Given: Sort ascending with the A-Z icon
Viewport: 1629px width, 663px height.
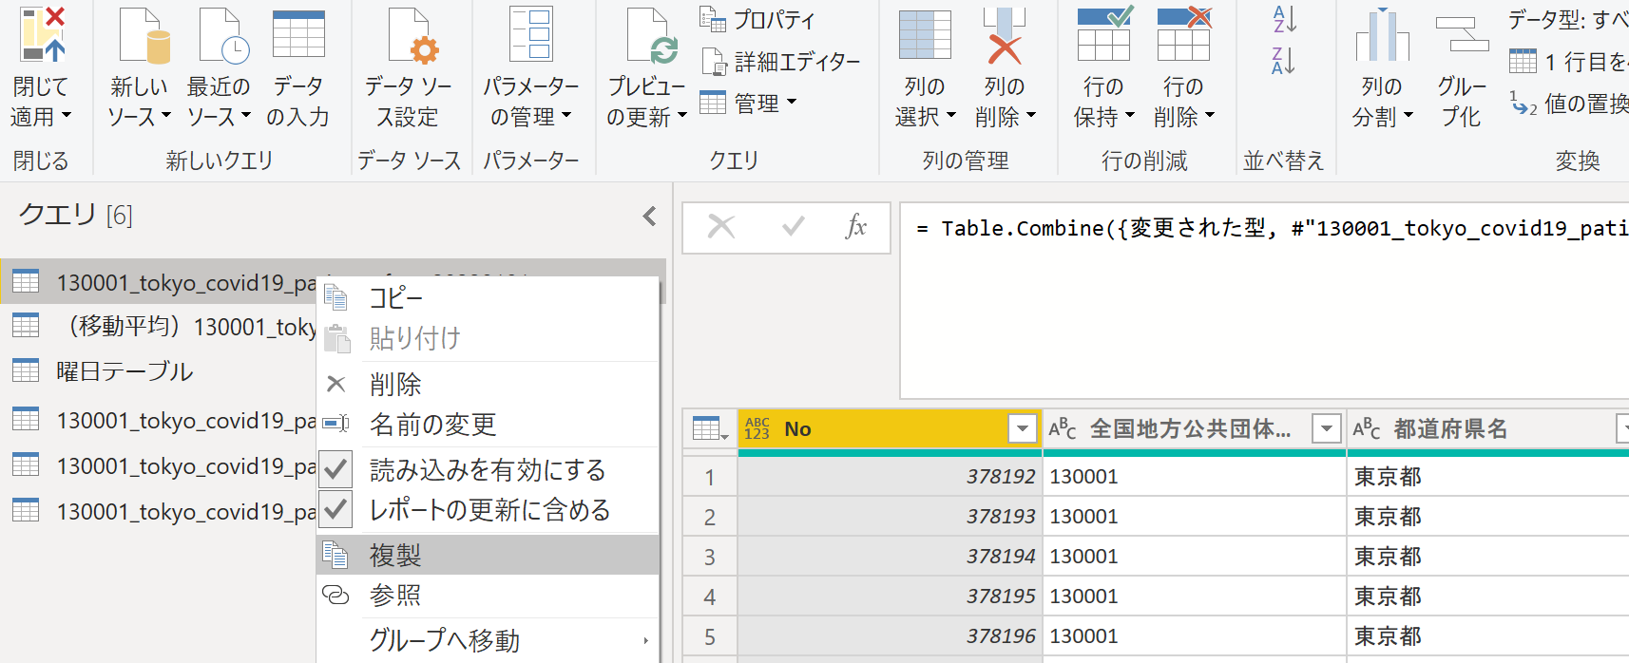Looking at the screenshot, I should (x=1284, y=19).
